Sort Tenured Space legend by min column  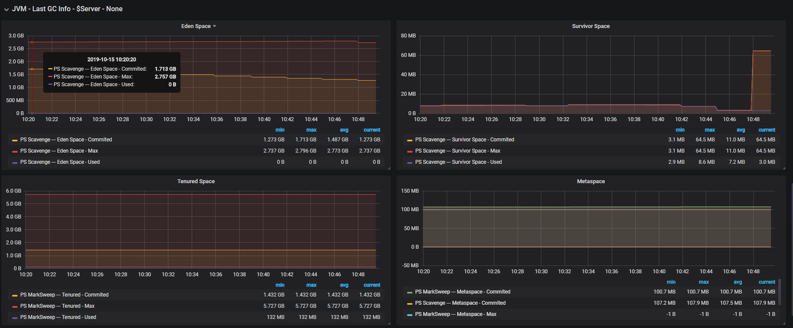point(280,285)
